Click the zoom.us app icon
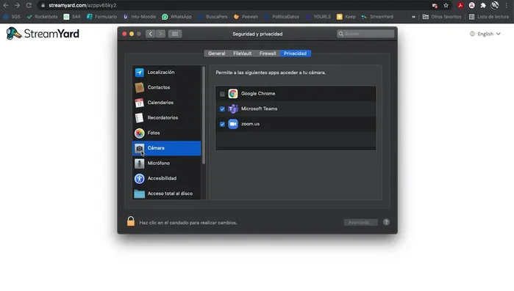 [x=233, y=124]
